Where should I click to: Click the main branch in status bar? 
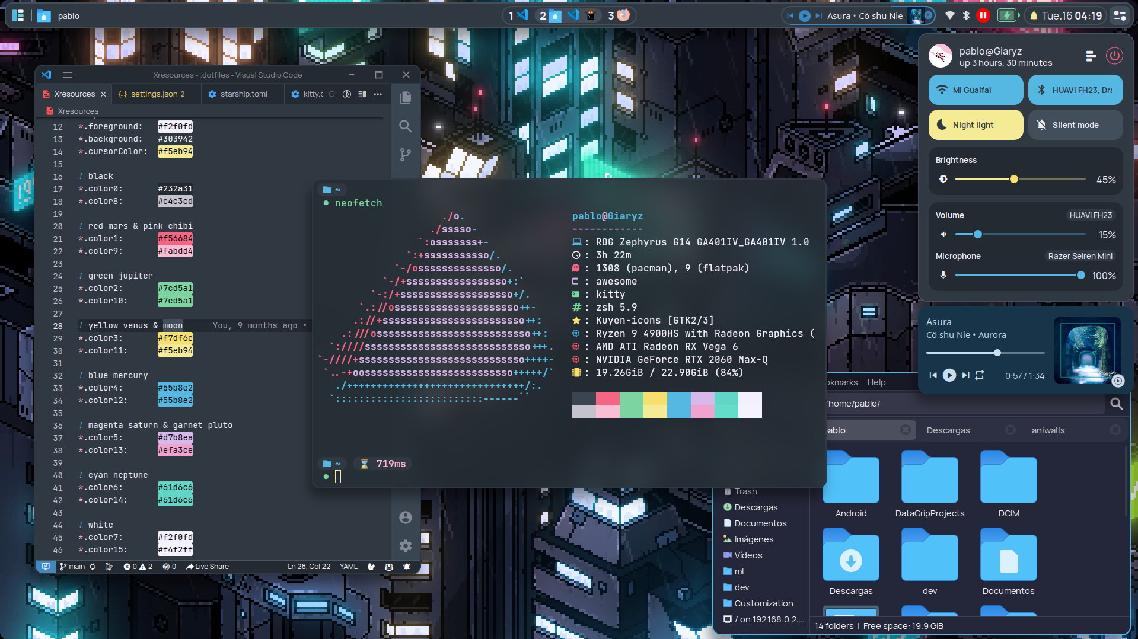click(72, 567)
